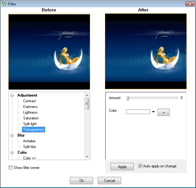Choose the Ligthness filter

tap(30, 112)
